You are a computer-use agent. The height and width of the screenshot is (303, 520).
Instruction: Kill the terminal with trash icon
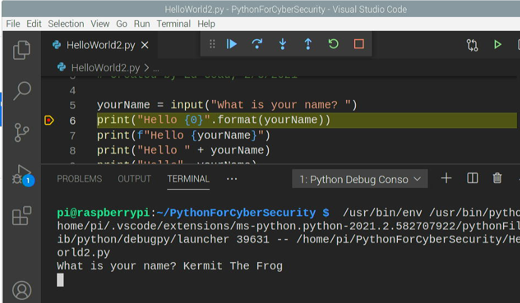point(497,179)
